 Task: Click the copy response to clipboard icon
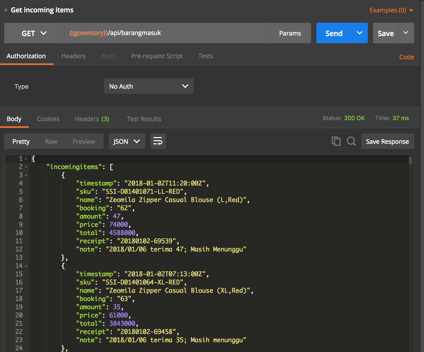click(x=336, y=141)
